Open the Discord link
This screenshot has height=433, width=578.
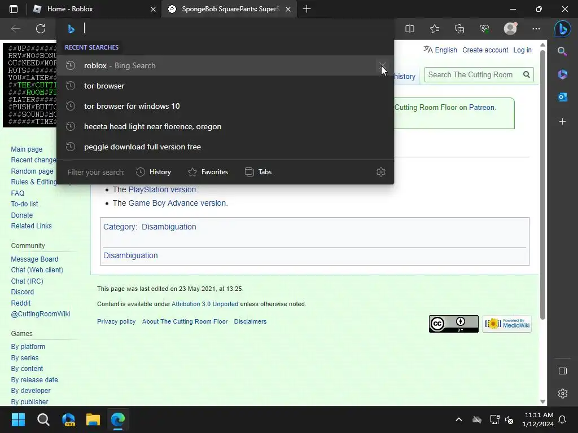coord(23,292)
